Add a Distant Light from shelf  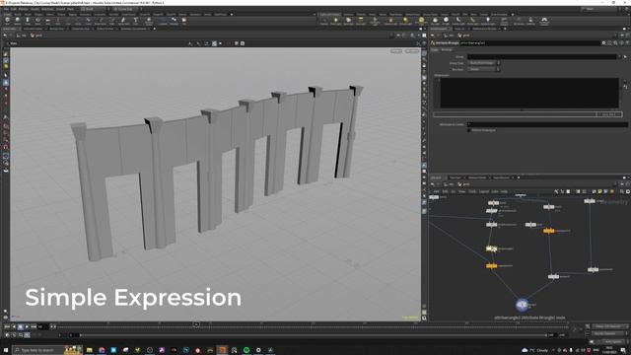coord(406,21)
